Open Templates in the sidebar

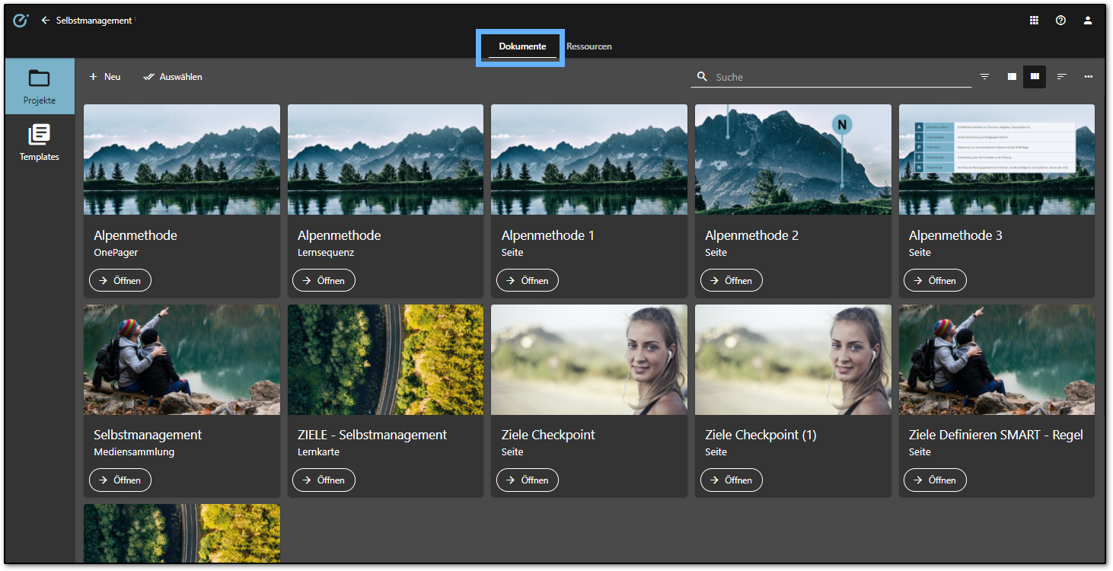40,142
